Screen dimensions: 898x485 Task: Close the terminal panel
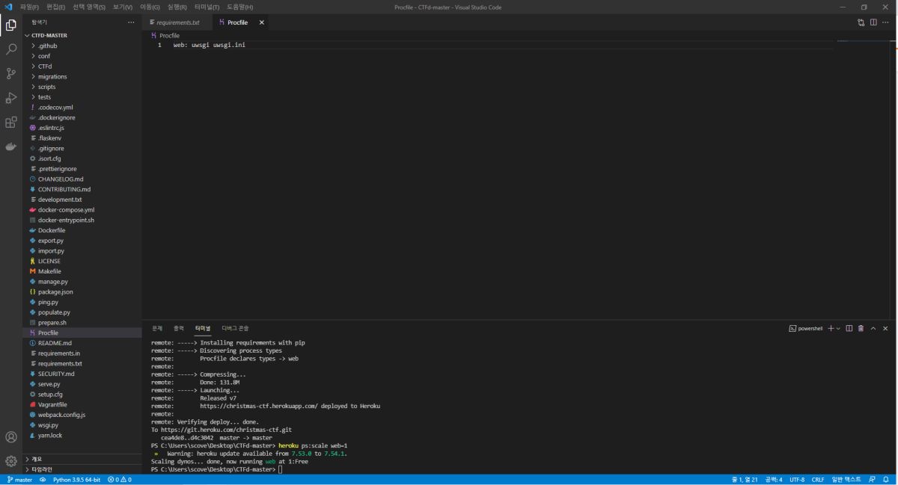click(885, 328)
